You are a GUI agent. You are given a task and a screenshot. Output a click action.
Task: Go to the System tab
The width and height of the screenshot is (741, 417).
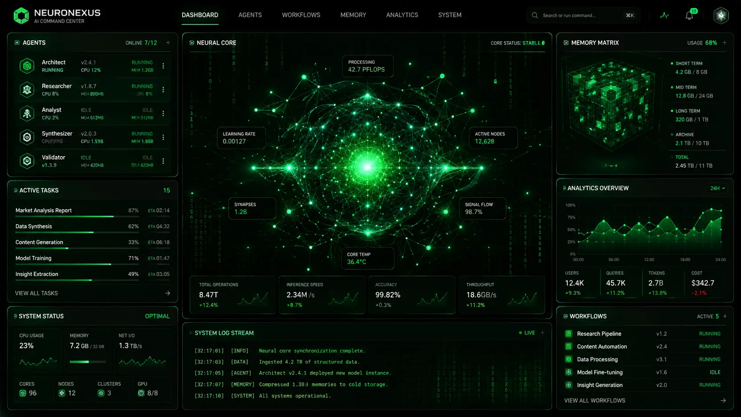click(450, 15)
